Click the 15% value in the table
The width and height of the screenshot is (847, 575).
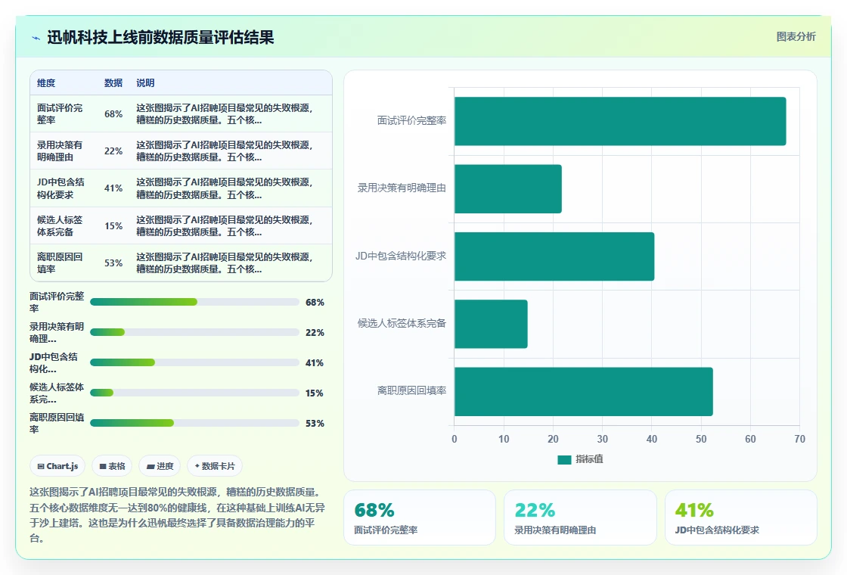click(113, 226)
